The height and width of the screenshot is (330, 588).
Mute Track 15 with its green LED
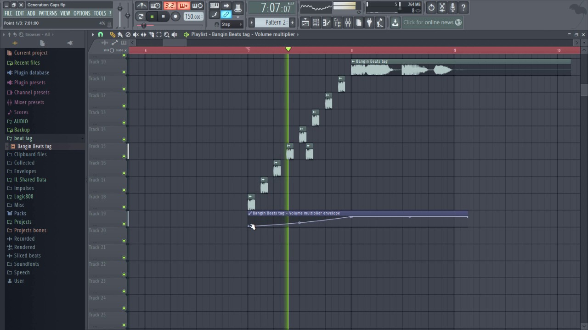[124, 156]
